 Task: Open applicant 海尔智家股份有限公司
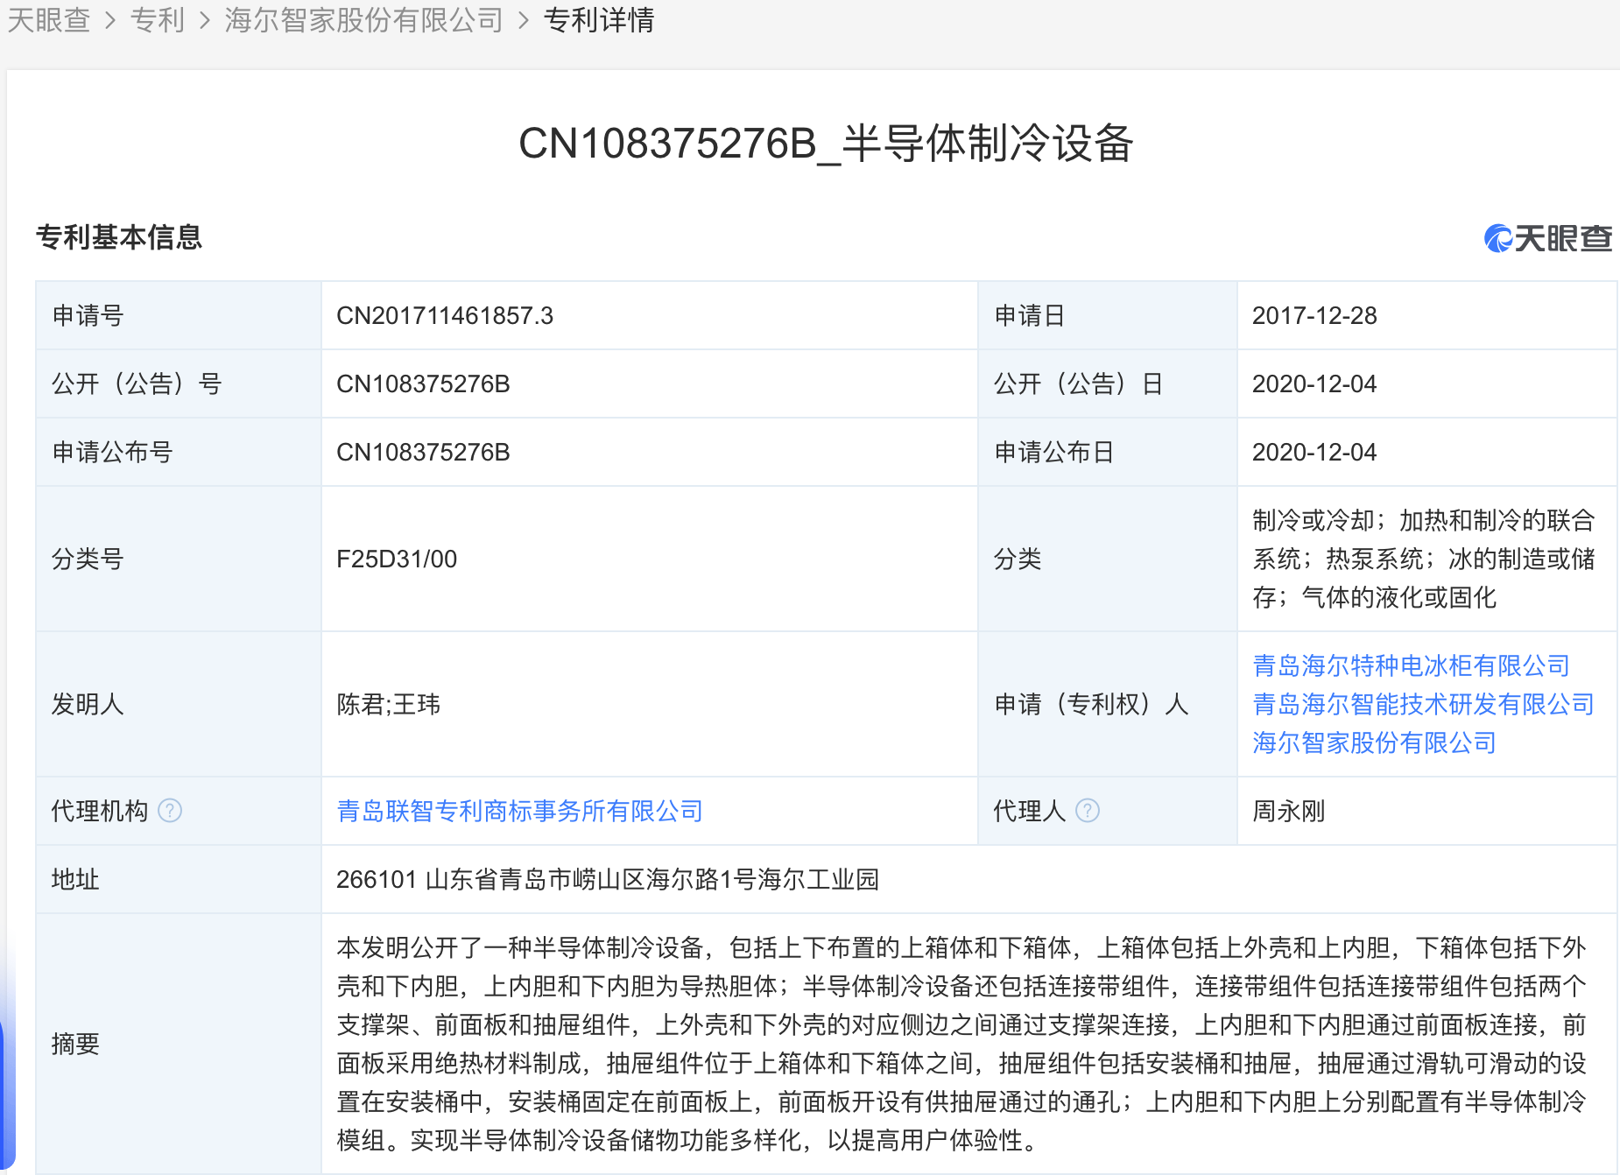pos(1372,743)
